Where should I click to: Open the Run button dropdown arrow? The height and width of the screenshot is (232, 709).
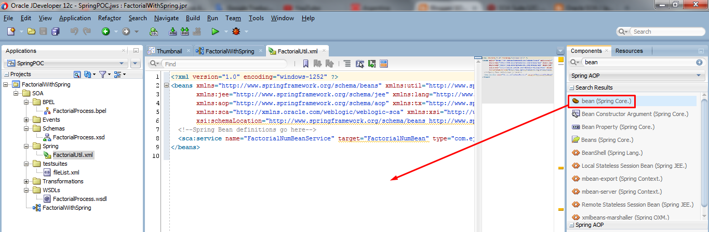tap(225, 32)
